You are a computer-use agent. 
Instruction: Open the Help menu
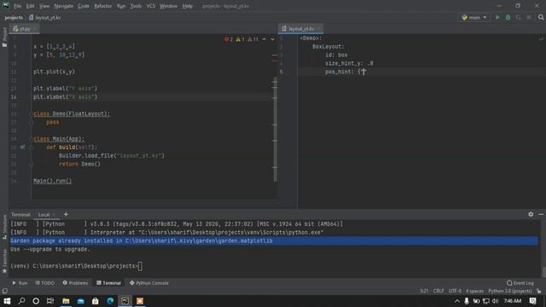[188, 6]
